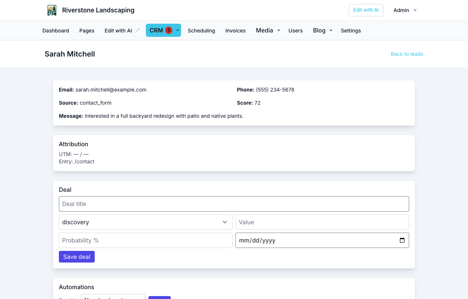The height and width of the screenshot is (299, 468).
Task: Open the date picker calendar icon
Action: coord(402,240)
